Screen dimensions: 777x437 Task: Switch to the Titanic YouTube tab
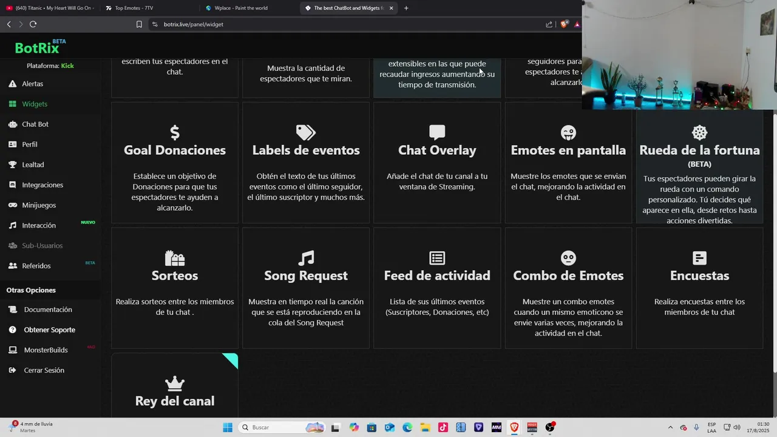50,8
